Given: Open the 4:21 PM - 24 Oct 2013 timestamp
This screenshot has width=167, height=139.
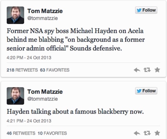Looking at the screenshot, I should [29, 121].
